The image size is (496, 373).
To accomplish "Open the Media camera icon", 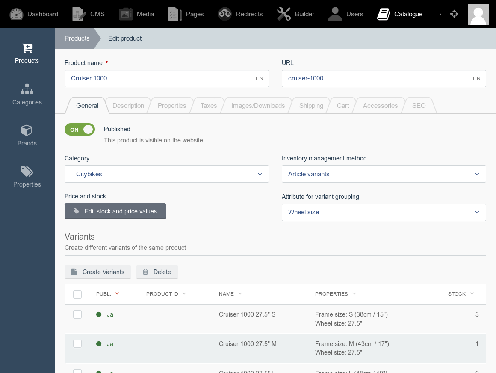I will [x=126, y=14].
